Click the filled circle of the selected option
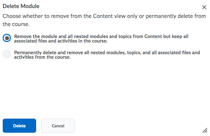 [x=7, y=38]
